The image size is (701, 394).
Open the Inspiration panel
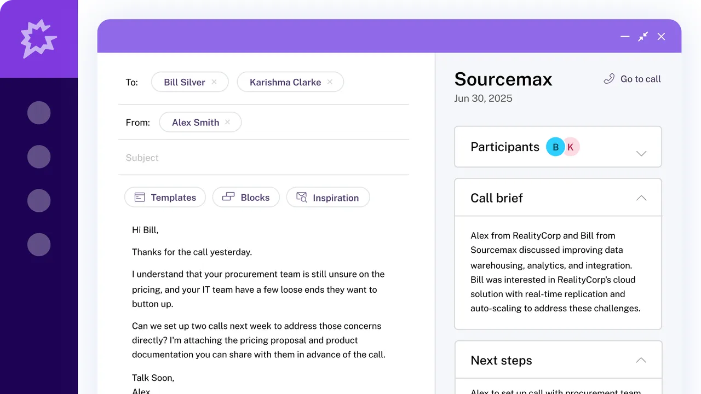pos(328,198)
